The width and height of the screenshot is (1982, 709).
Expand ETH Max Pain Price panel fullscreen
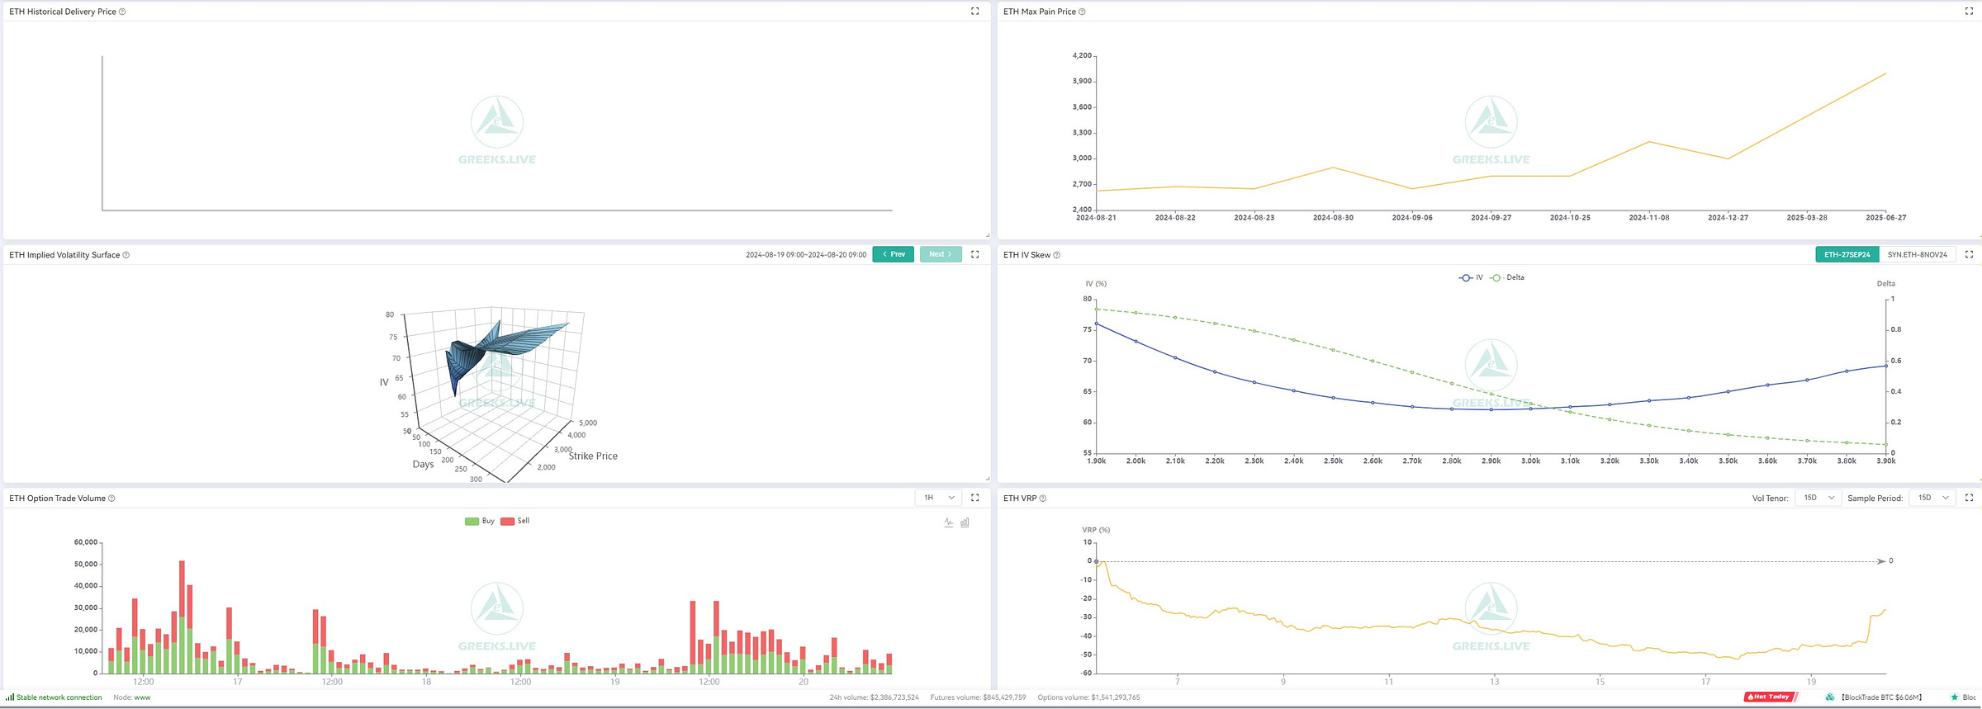(x=1969, y=12)
